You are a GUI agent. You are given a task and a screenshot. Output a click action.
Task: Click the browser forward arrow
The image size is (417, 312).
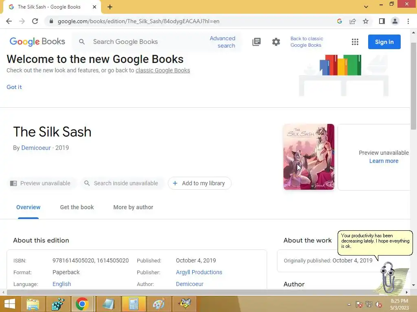22,21
